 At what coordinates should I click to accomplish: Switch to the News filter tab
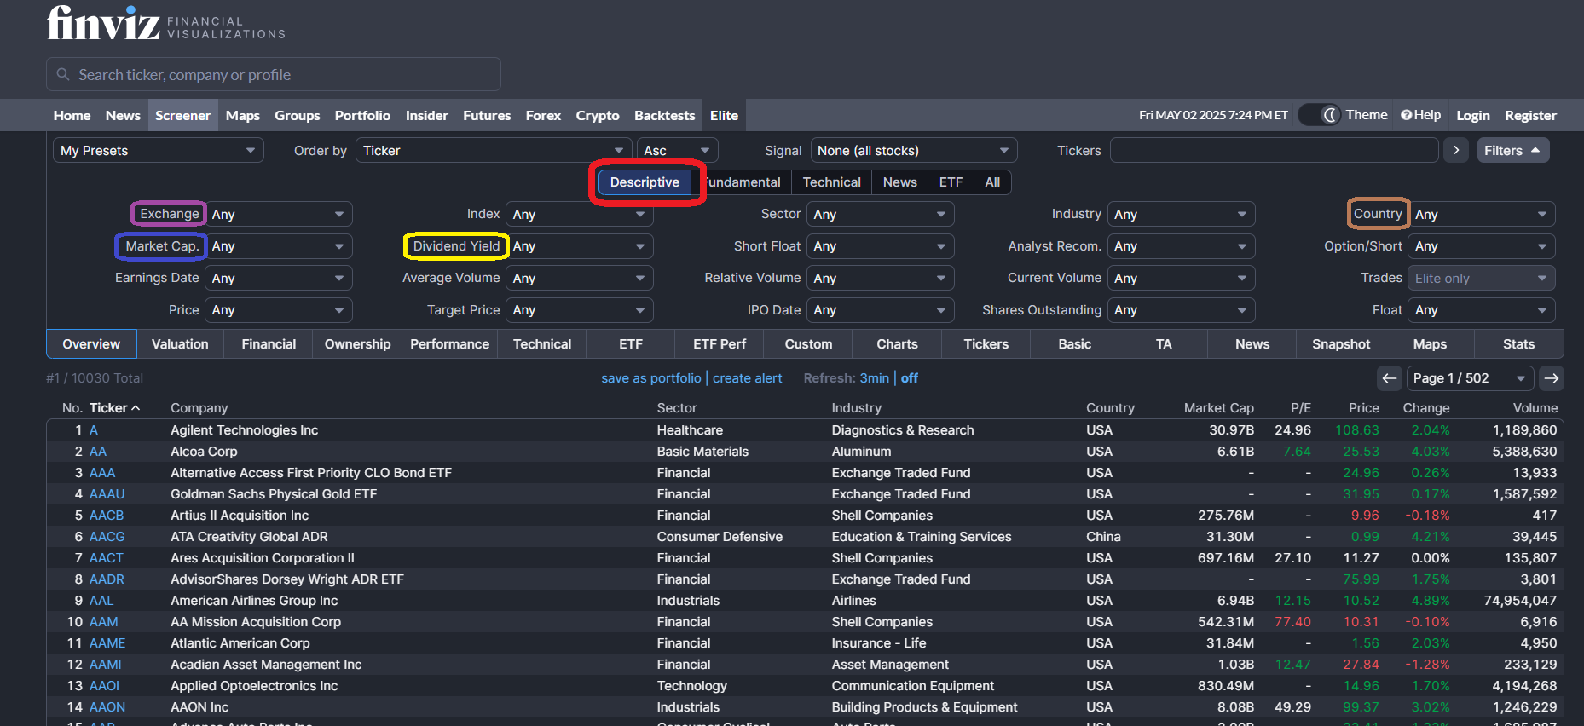900,182
